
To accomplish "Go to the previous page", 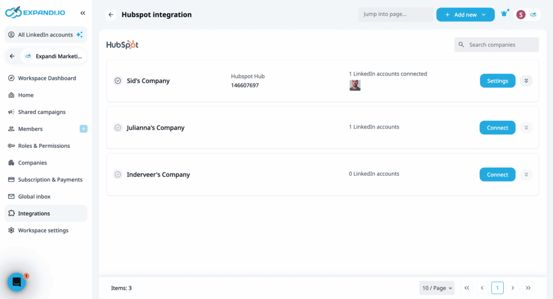I will (x=482, y=288).
